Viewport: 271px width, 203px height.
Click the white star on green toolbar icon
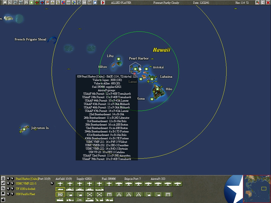pyautogui.click(x=31, y=3)
